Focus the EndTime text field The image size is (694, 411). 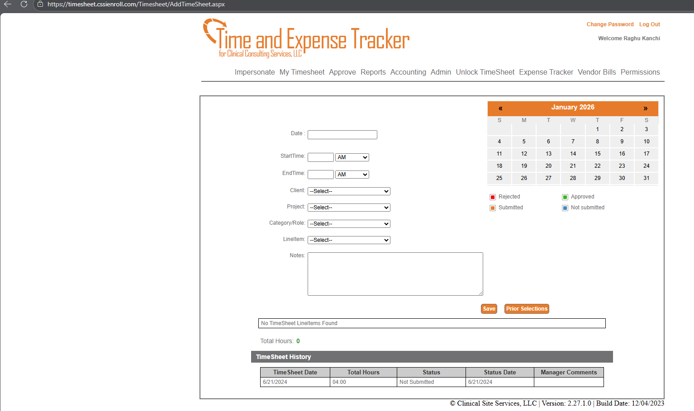click(x=321, y=175)
